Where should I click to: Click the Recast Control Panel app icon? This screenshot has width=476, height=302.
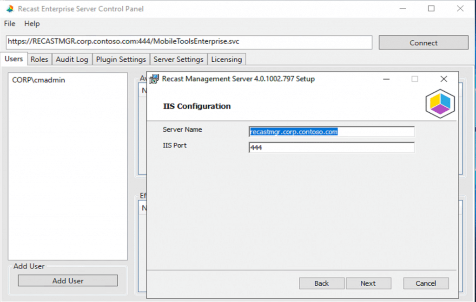(x=10, y=9)
